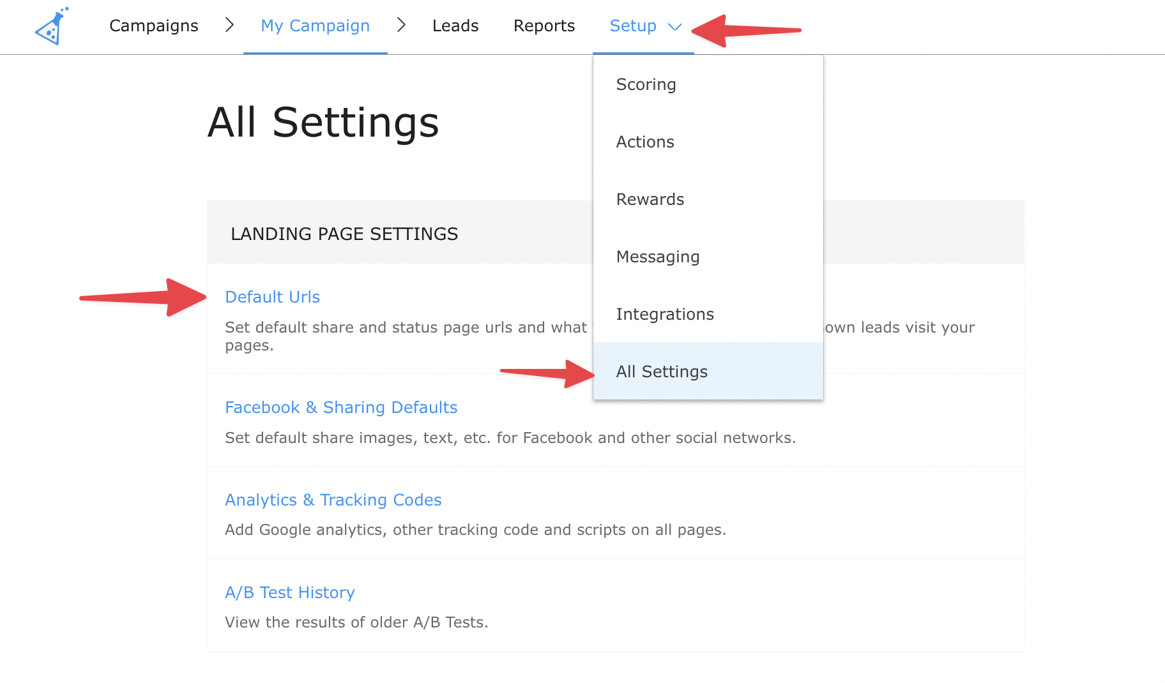The image size is (1165, 683).
Task: Open the Reports tab
Action: pos(544,26)
